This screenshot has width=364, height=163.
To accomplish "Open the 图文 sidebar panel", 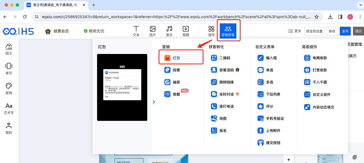I will [9, 49].
